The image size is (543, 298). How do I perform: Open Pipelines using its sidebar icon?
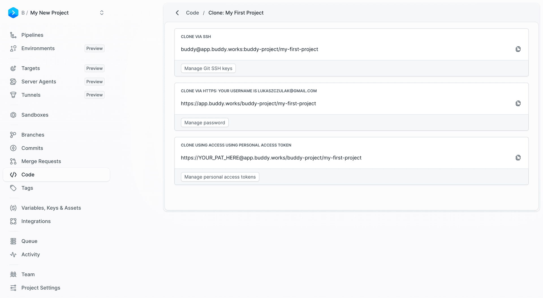click(13, 35)
